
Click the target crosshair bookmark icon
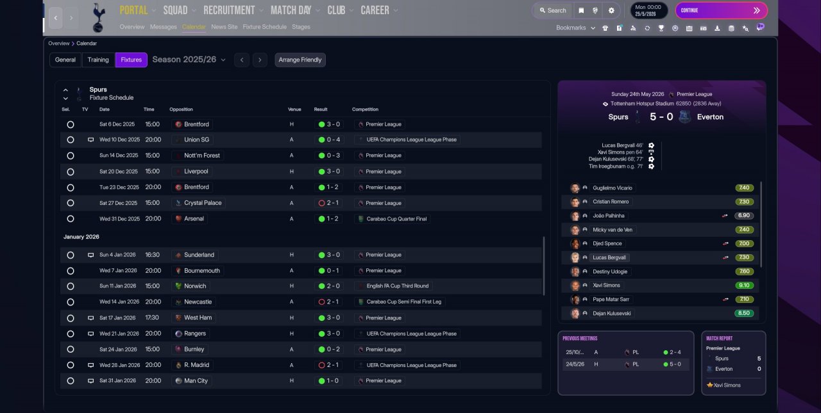point(675,28)
